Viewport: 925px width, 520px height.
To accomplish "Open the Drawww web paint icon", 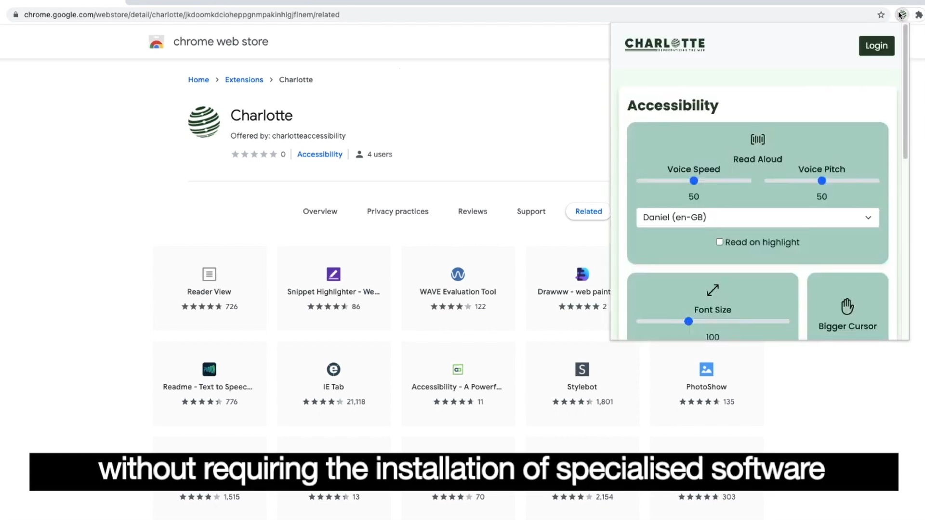I will [582, 274].
